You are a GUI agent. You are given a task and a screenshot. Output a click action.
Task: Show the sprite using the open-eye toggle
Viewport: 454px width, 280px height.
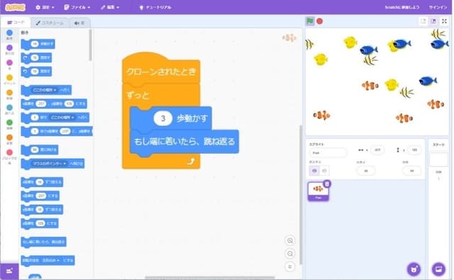(314, 171)
